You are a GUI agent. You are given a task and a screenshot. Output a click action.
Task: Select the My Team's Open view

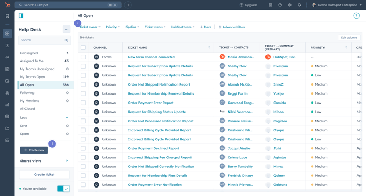(44, 77)
